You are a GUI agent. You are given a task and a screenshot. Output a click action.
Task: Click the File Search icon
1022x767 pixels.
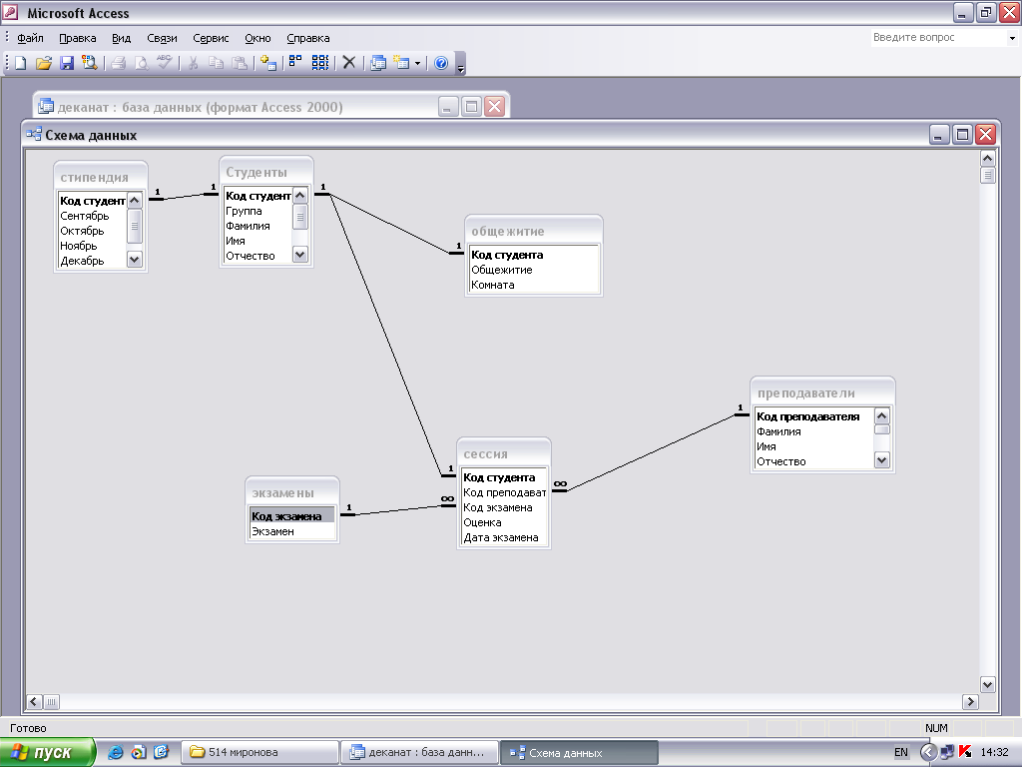(89, 63)
